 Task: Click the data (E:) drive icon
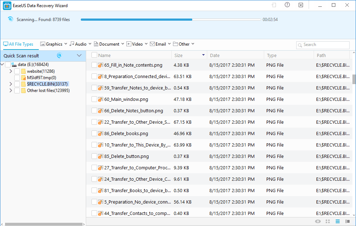tap(14, 65)
